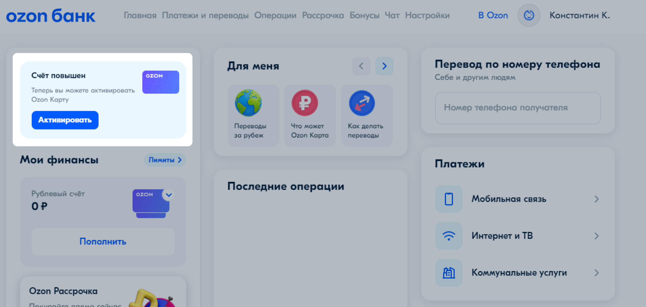Click the Счёт повышен heading
This screenshot has width=646, height=307.
coord(58,76)
